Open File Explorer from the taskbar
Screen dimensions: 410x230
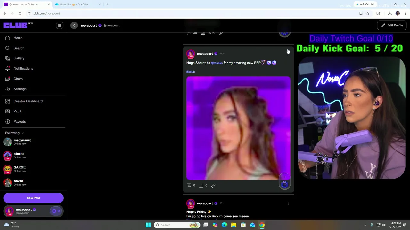pos(234,225)
